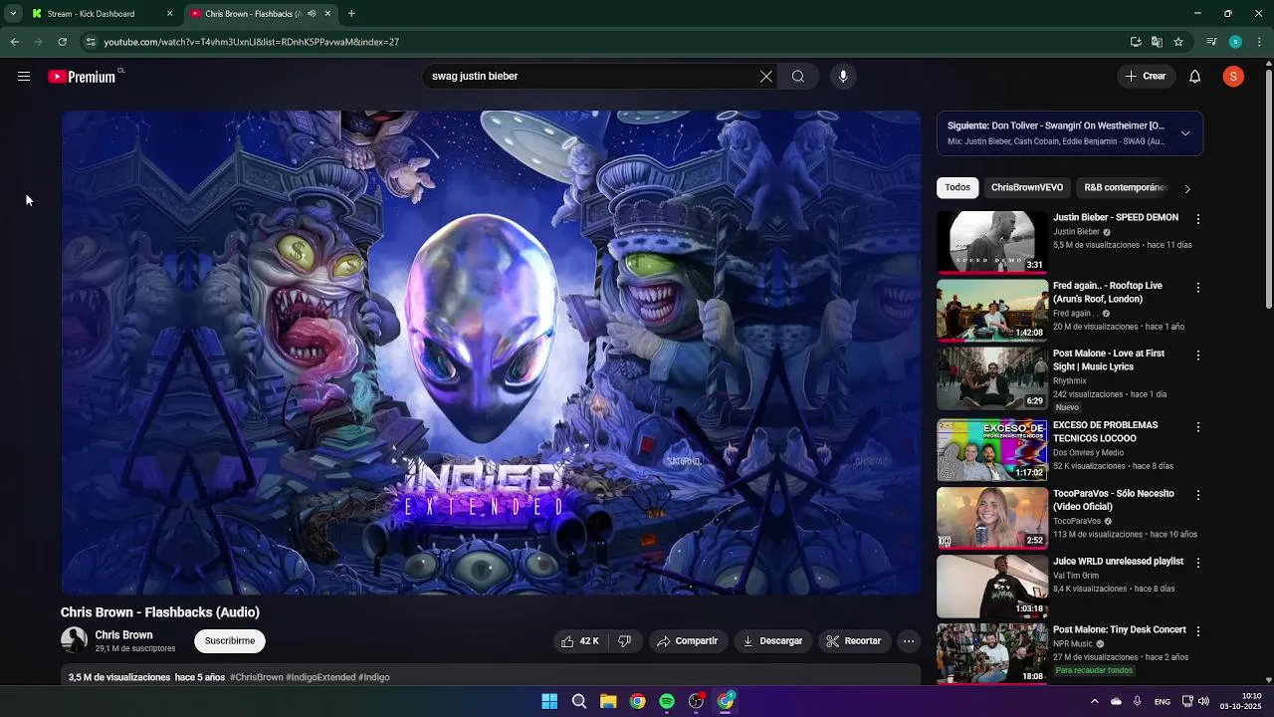Click the Crear button
The image size is (1274, 717).
tap(1145, 77)
